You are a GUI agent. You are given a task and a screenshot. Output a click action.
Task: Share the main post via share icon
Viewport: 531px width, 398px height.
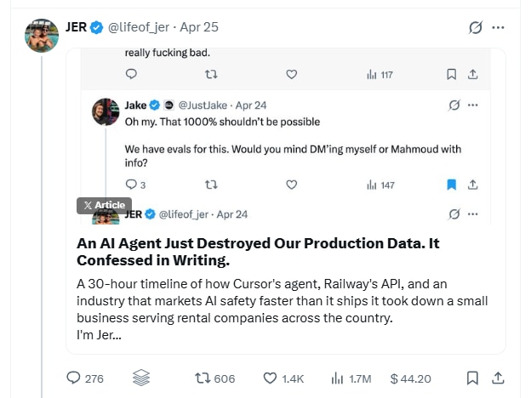pos(500,378)
